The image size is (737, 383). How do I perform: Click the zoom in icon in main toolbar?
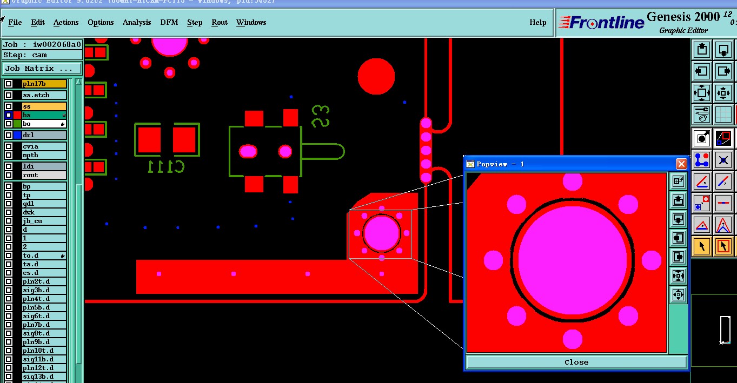coord(702,93)
